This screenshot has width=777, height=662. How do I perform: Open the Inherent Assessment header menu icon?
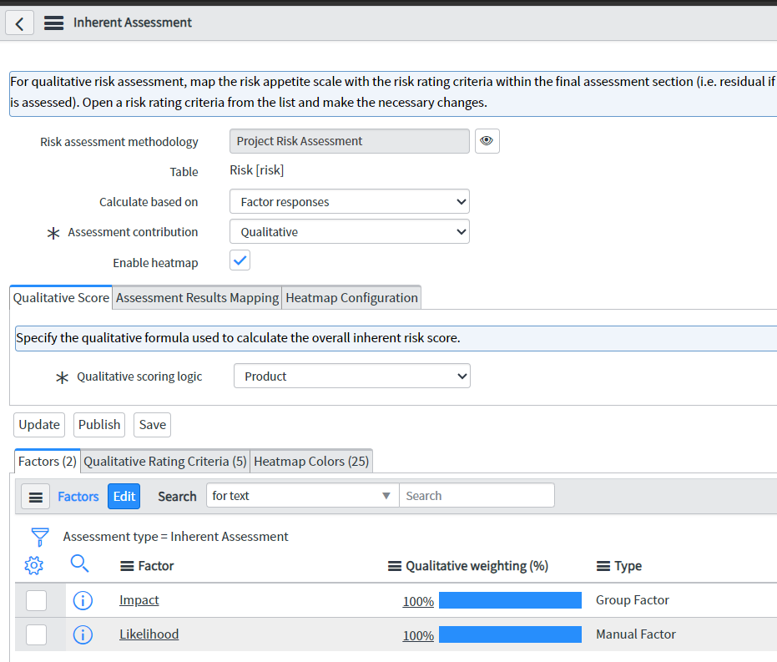[x=53, y=23]
